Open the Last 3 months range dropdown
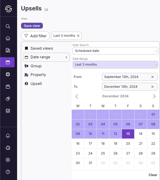This screenshot has height=180, width=160. 115,64
